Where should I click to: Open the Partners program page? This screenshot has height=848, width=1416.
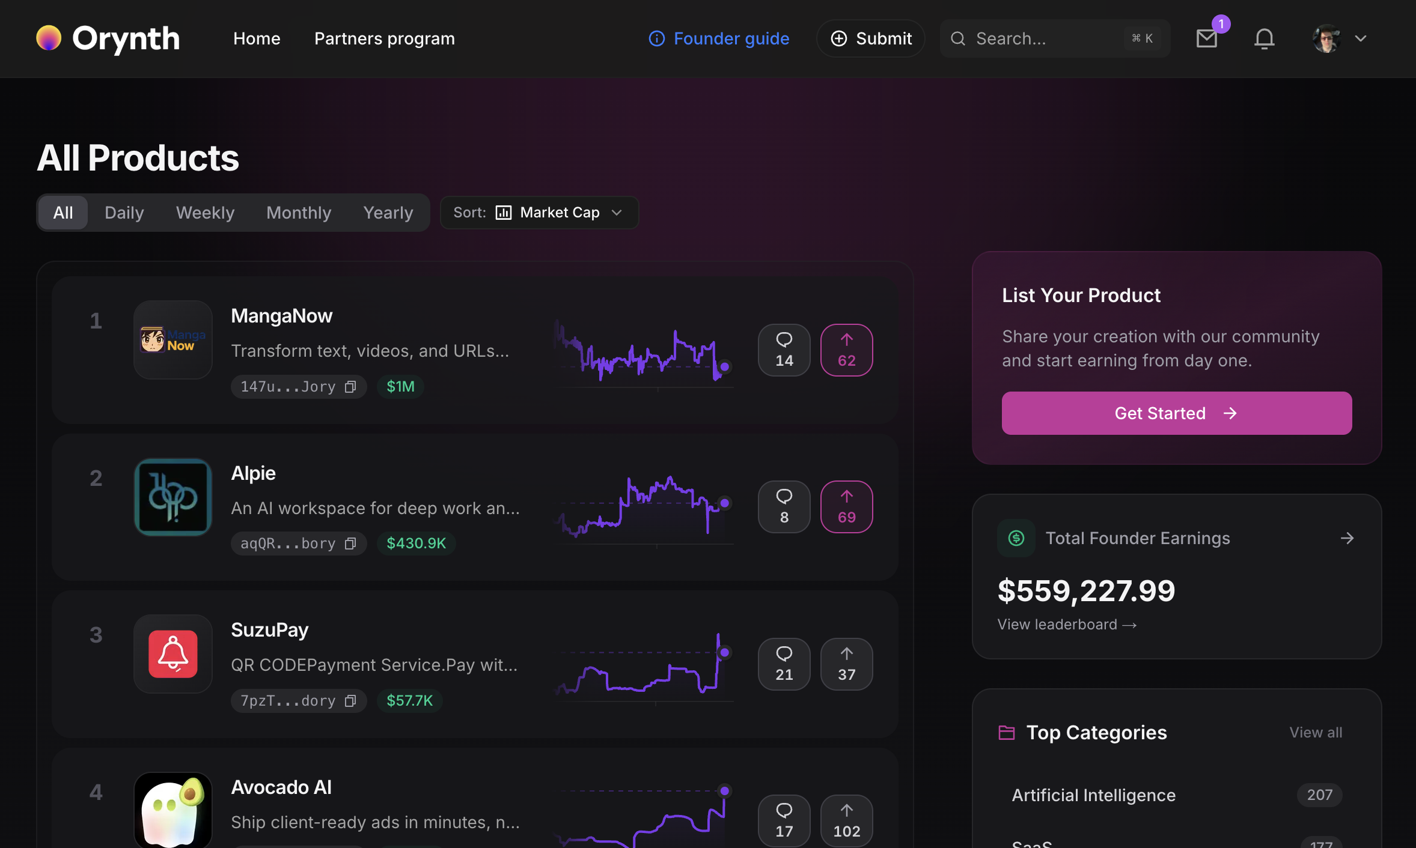[385, 38]
